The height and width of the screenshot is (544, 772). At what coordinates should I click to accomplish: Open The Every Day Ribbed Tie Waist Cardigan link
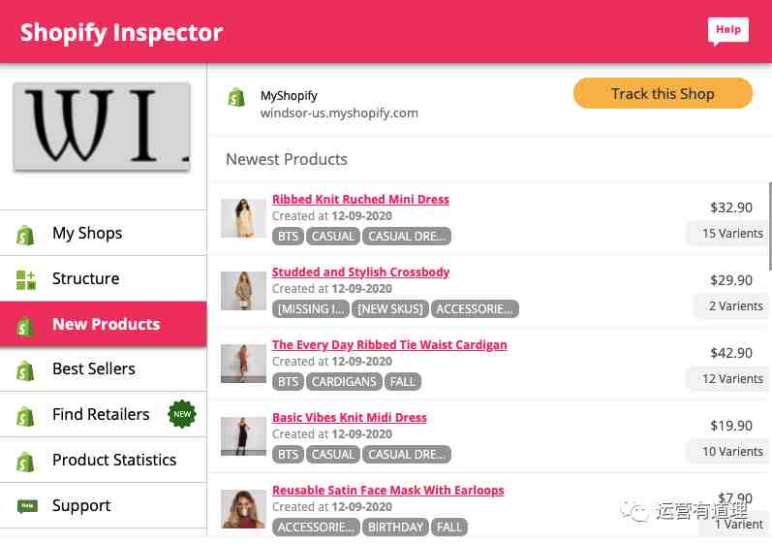click(x=389, y=345)
